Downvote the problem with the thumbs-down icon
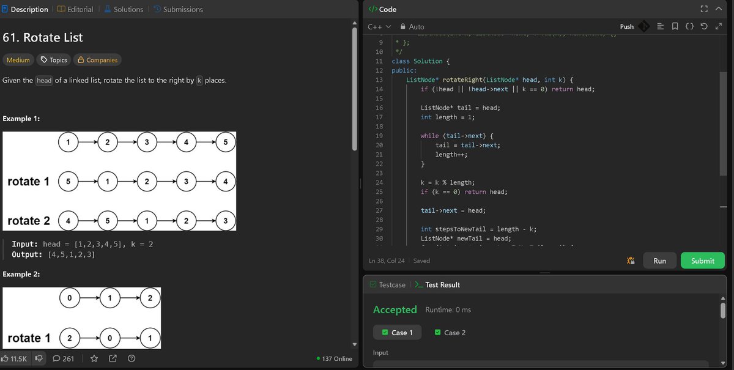The width and height of the screenshot is (734, 370). click(x=39, y=358)
